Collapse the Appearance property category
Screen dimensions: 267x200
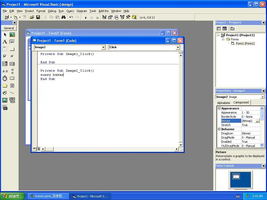coord(219,108)
